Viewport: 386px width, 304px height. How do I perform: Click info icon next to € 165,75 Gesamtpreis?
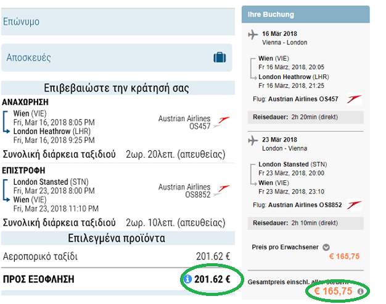[x=360, y=292]
